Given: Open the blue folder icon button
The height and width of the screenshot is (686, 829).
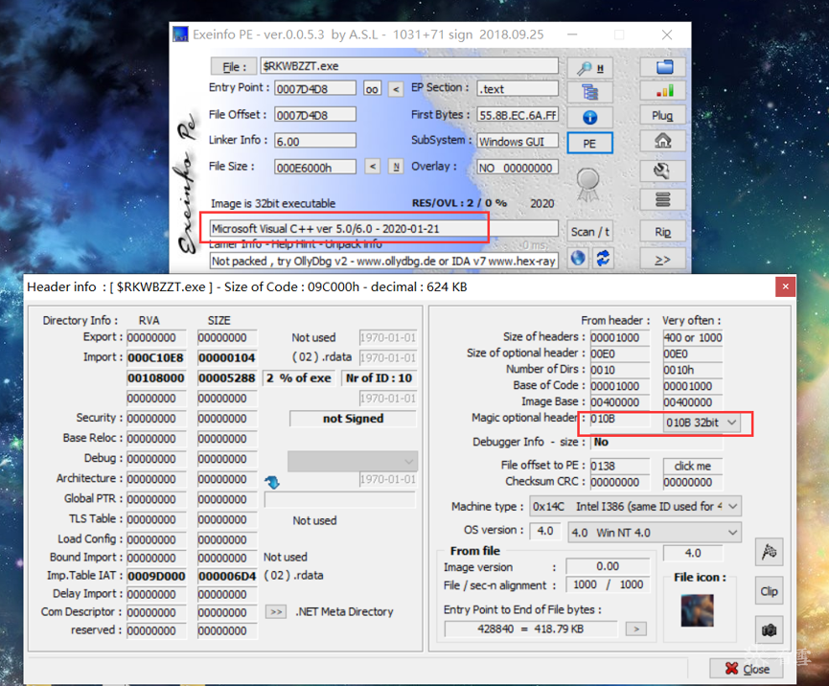Looking at the screenshot, I should coord(662,68).
